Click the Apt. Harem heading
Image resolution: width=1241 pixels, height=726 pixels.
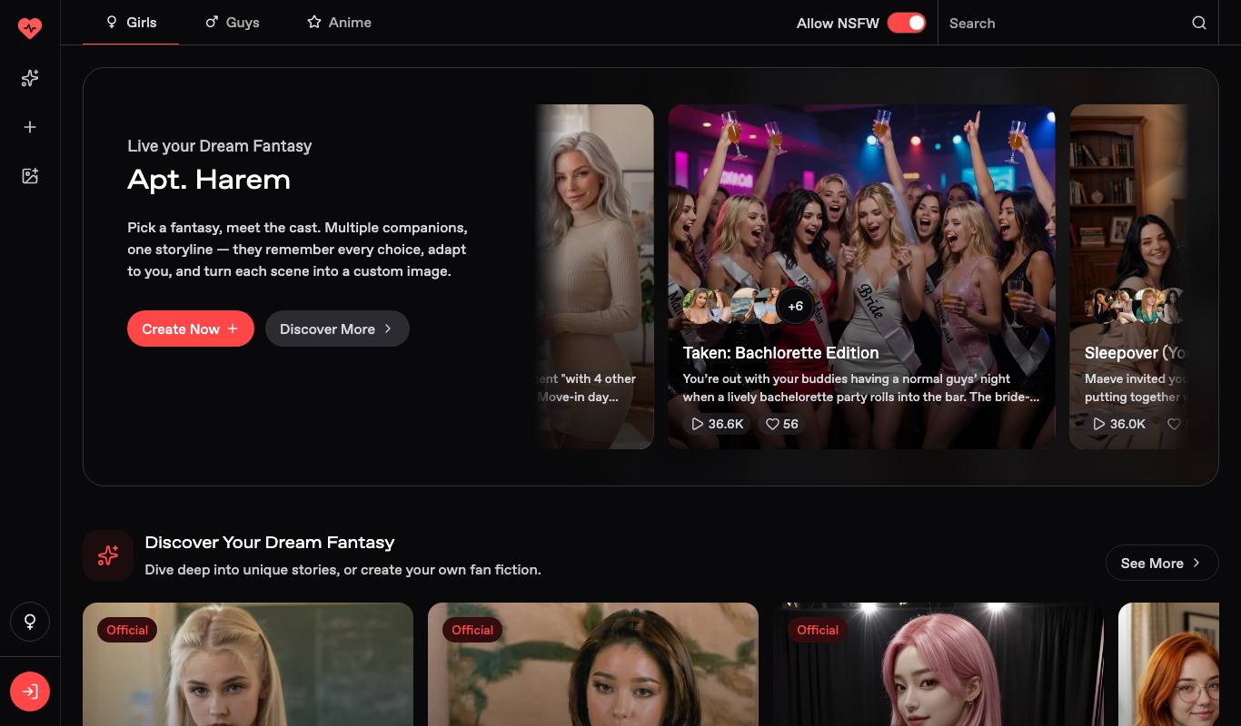tap(209, 179)
